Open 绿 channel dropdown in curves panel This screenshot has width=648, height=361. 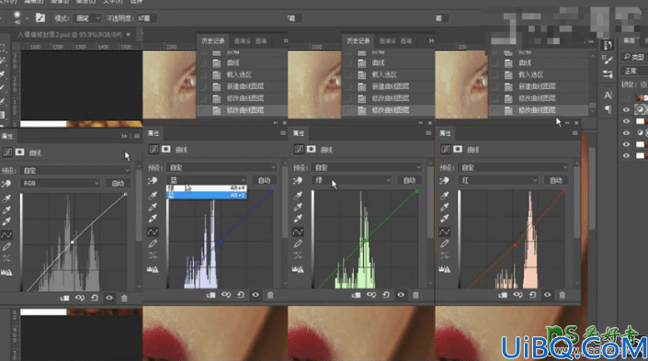(352, 180)
